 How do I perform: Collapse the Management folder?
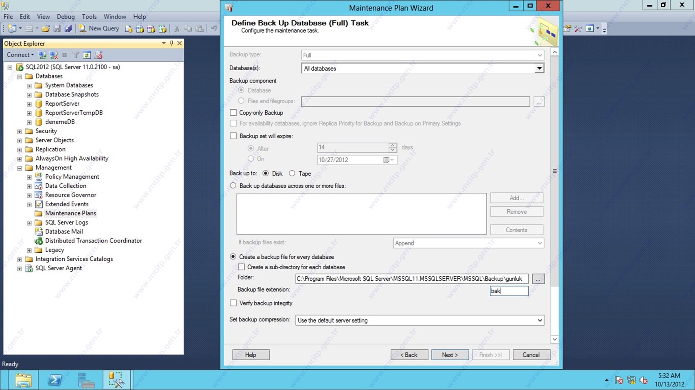click(20, 168)
